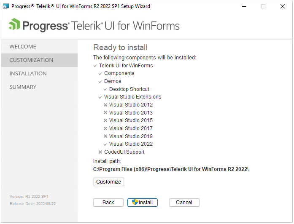Click X mark beside Visual Studio 2019
Viewport: 294px width, 224px height.
(105, 136)
